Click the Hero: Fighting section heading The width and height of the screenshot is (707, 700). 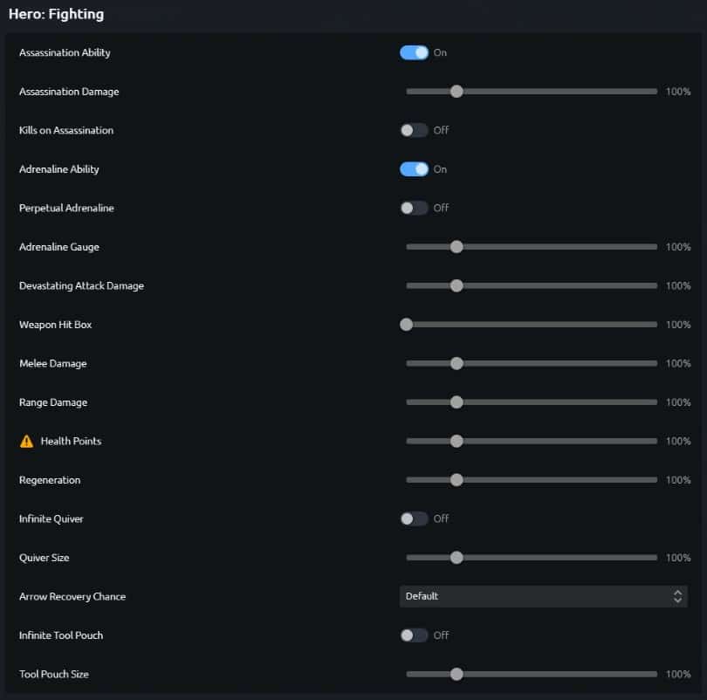click(x=56, y=14)
